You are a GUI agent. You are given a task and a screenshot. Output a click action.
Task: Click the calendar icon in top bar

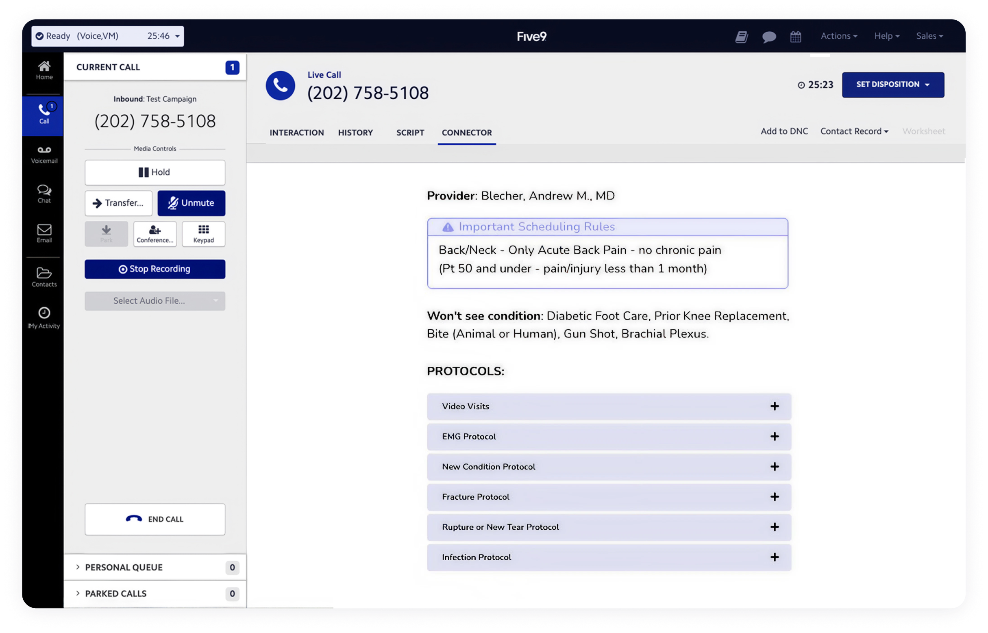coord(796,37)
